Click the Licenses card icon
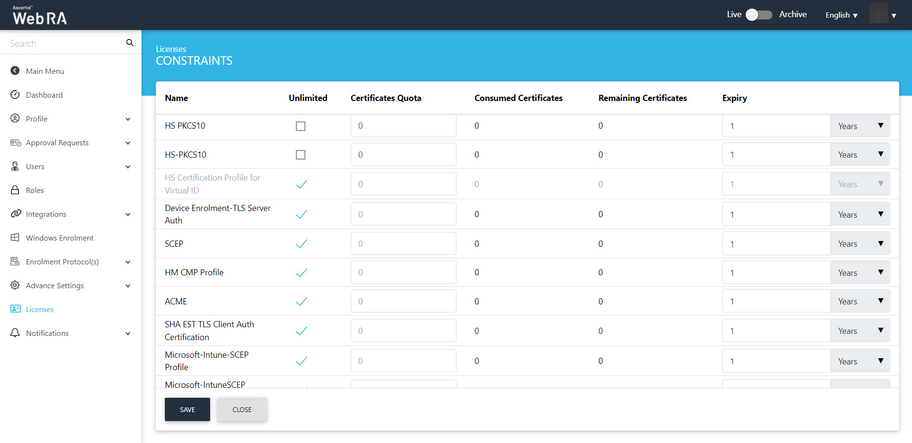Viewport: 912px width, 443px height. (x=15, y=309)
